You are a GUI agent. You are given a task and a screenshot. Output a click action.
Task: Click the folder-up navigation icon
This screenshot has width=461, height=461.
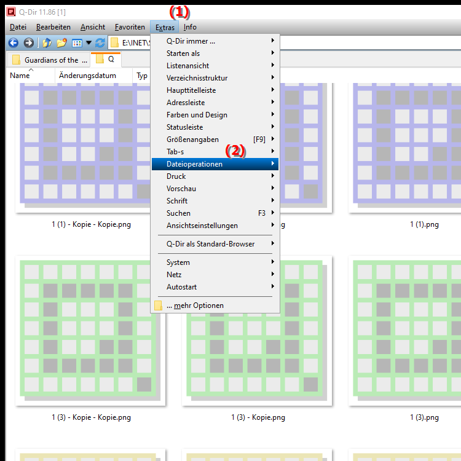[47, 43]
